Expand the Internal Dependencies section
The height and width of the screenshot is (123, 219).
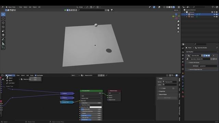[x=195, y=69]
